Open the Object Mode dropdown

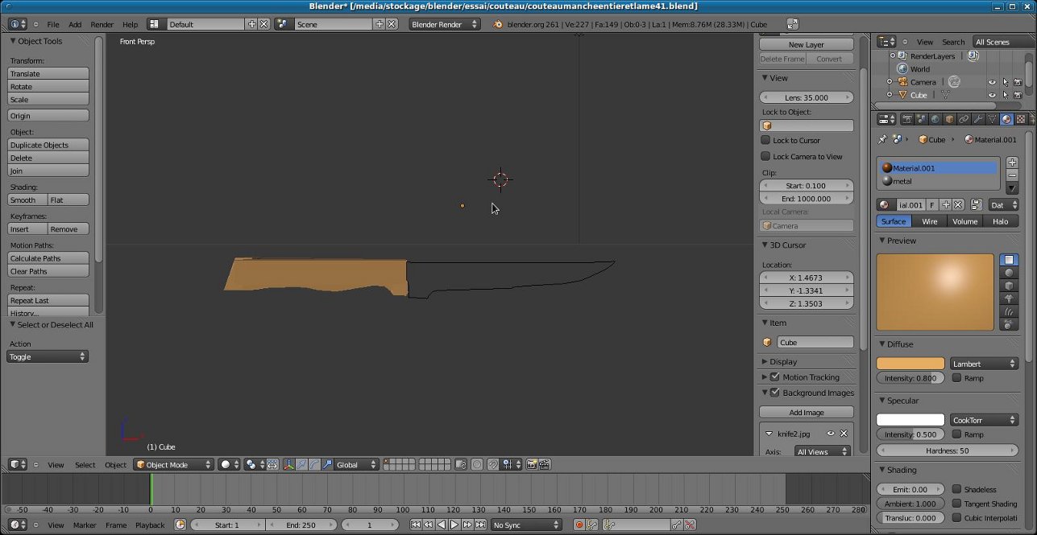(x=173, y=464)
